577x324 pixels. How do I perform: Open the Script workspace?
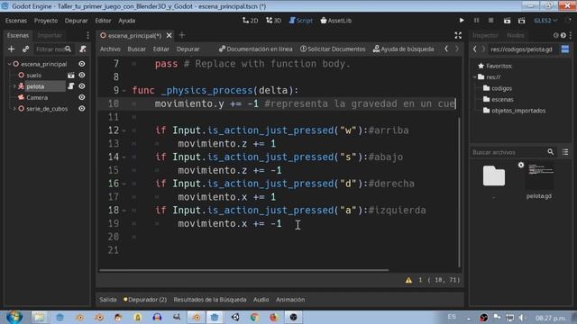(300, 21)
